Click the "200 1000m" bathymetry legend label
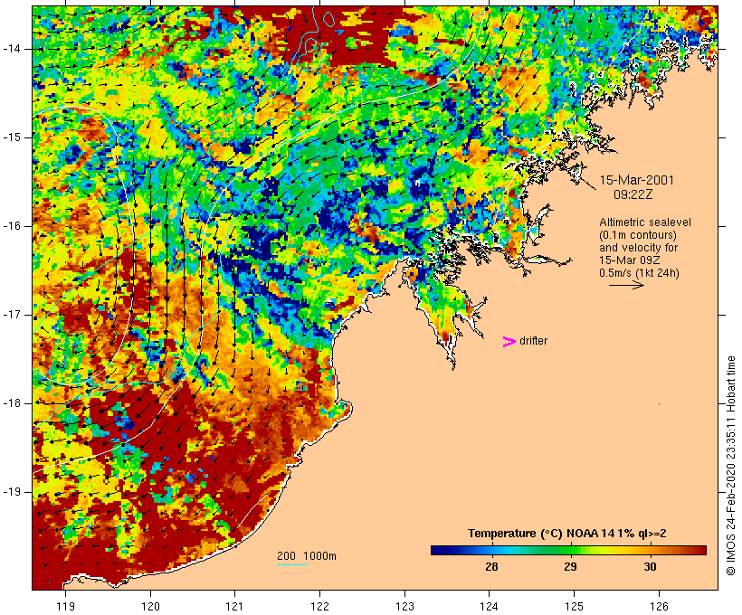Image resolution: width=742 pixels, height=615 pixels. [307, 556]
